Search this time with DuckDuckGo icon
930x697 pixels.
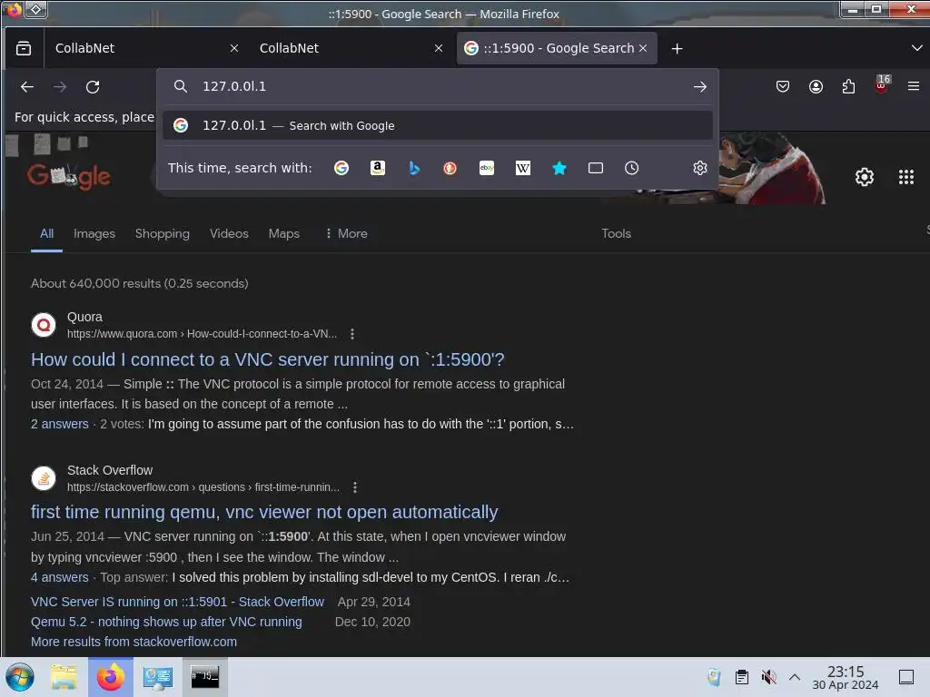pos(450,168)
